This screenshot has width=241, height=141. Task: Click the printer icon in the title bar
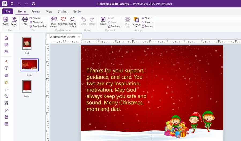[x=33, y=4]
